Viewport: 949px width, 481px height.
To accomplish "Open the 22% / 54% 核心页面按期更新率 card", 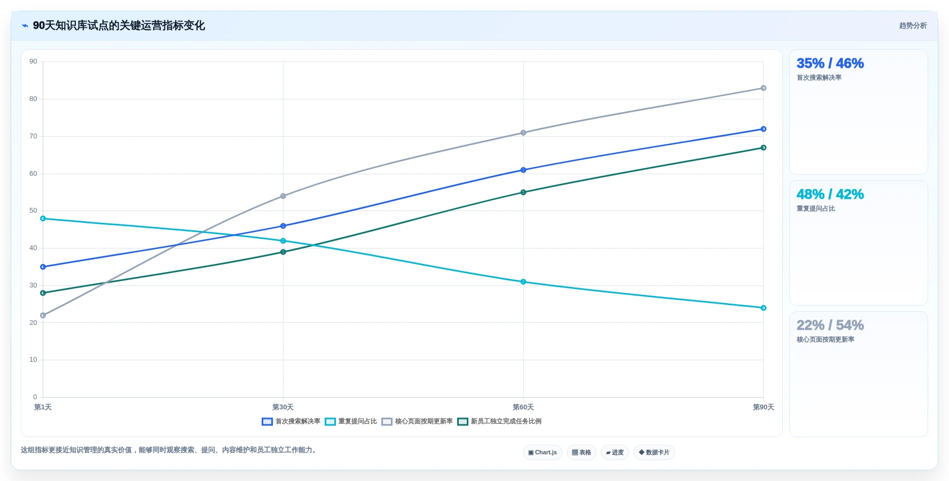I will point(858,374).
